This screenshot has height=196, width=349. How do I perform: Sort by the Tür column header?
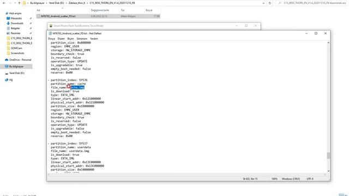[123, 10]
